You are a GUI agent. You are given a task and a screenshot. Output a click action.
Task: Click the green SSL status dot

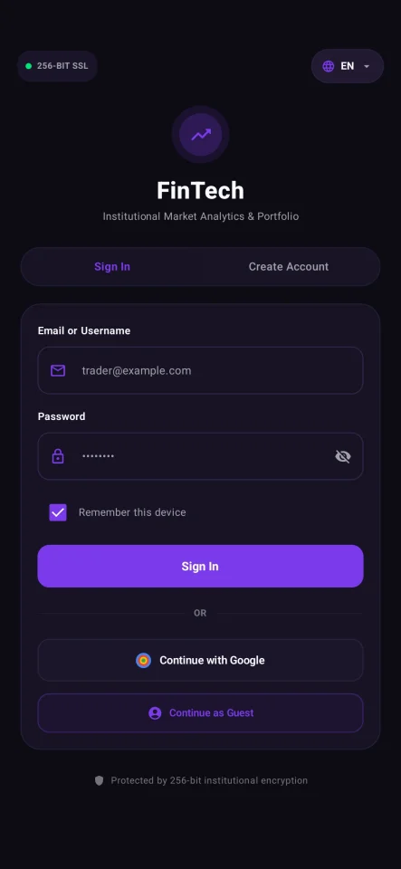28,66
